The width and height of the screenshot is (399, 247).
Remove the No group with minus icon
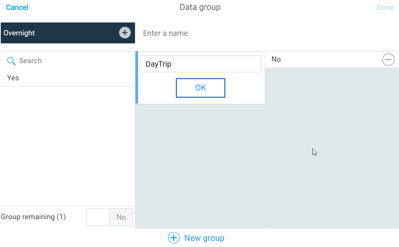[x=388, y=59]
